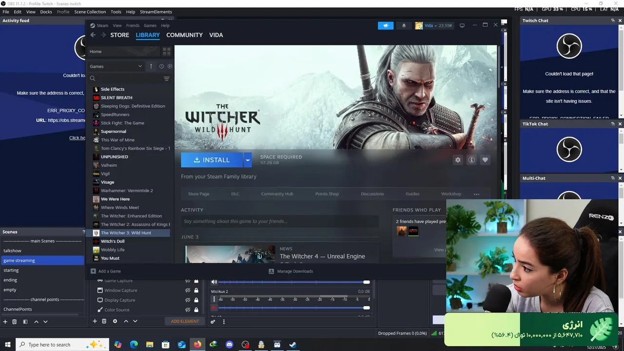Unlock the Display Capture source

pos(196,300)
